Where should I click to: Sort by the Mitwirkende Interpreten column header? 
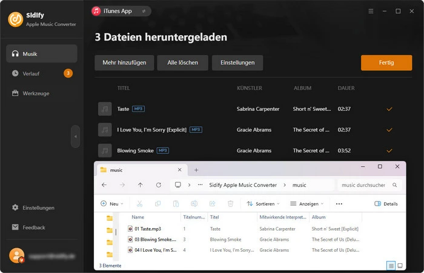coord(283,217)
